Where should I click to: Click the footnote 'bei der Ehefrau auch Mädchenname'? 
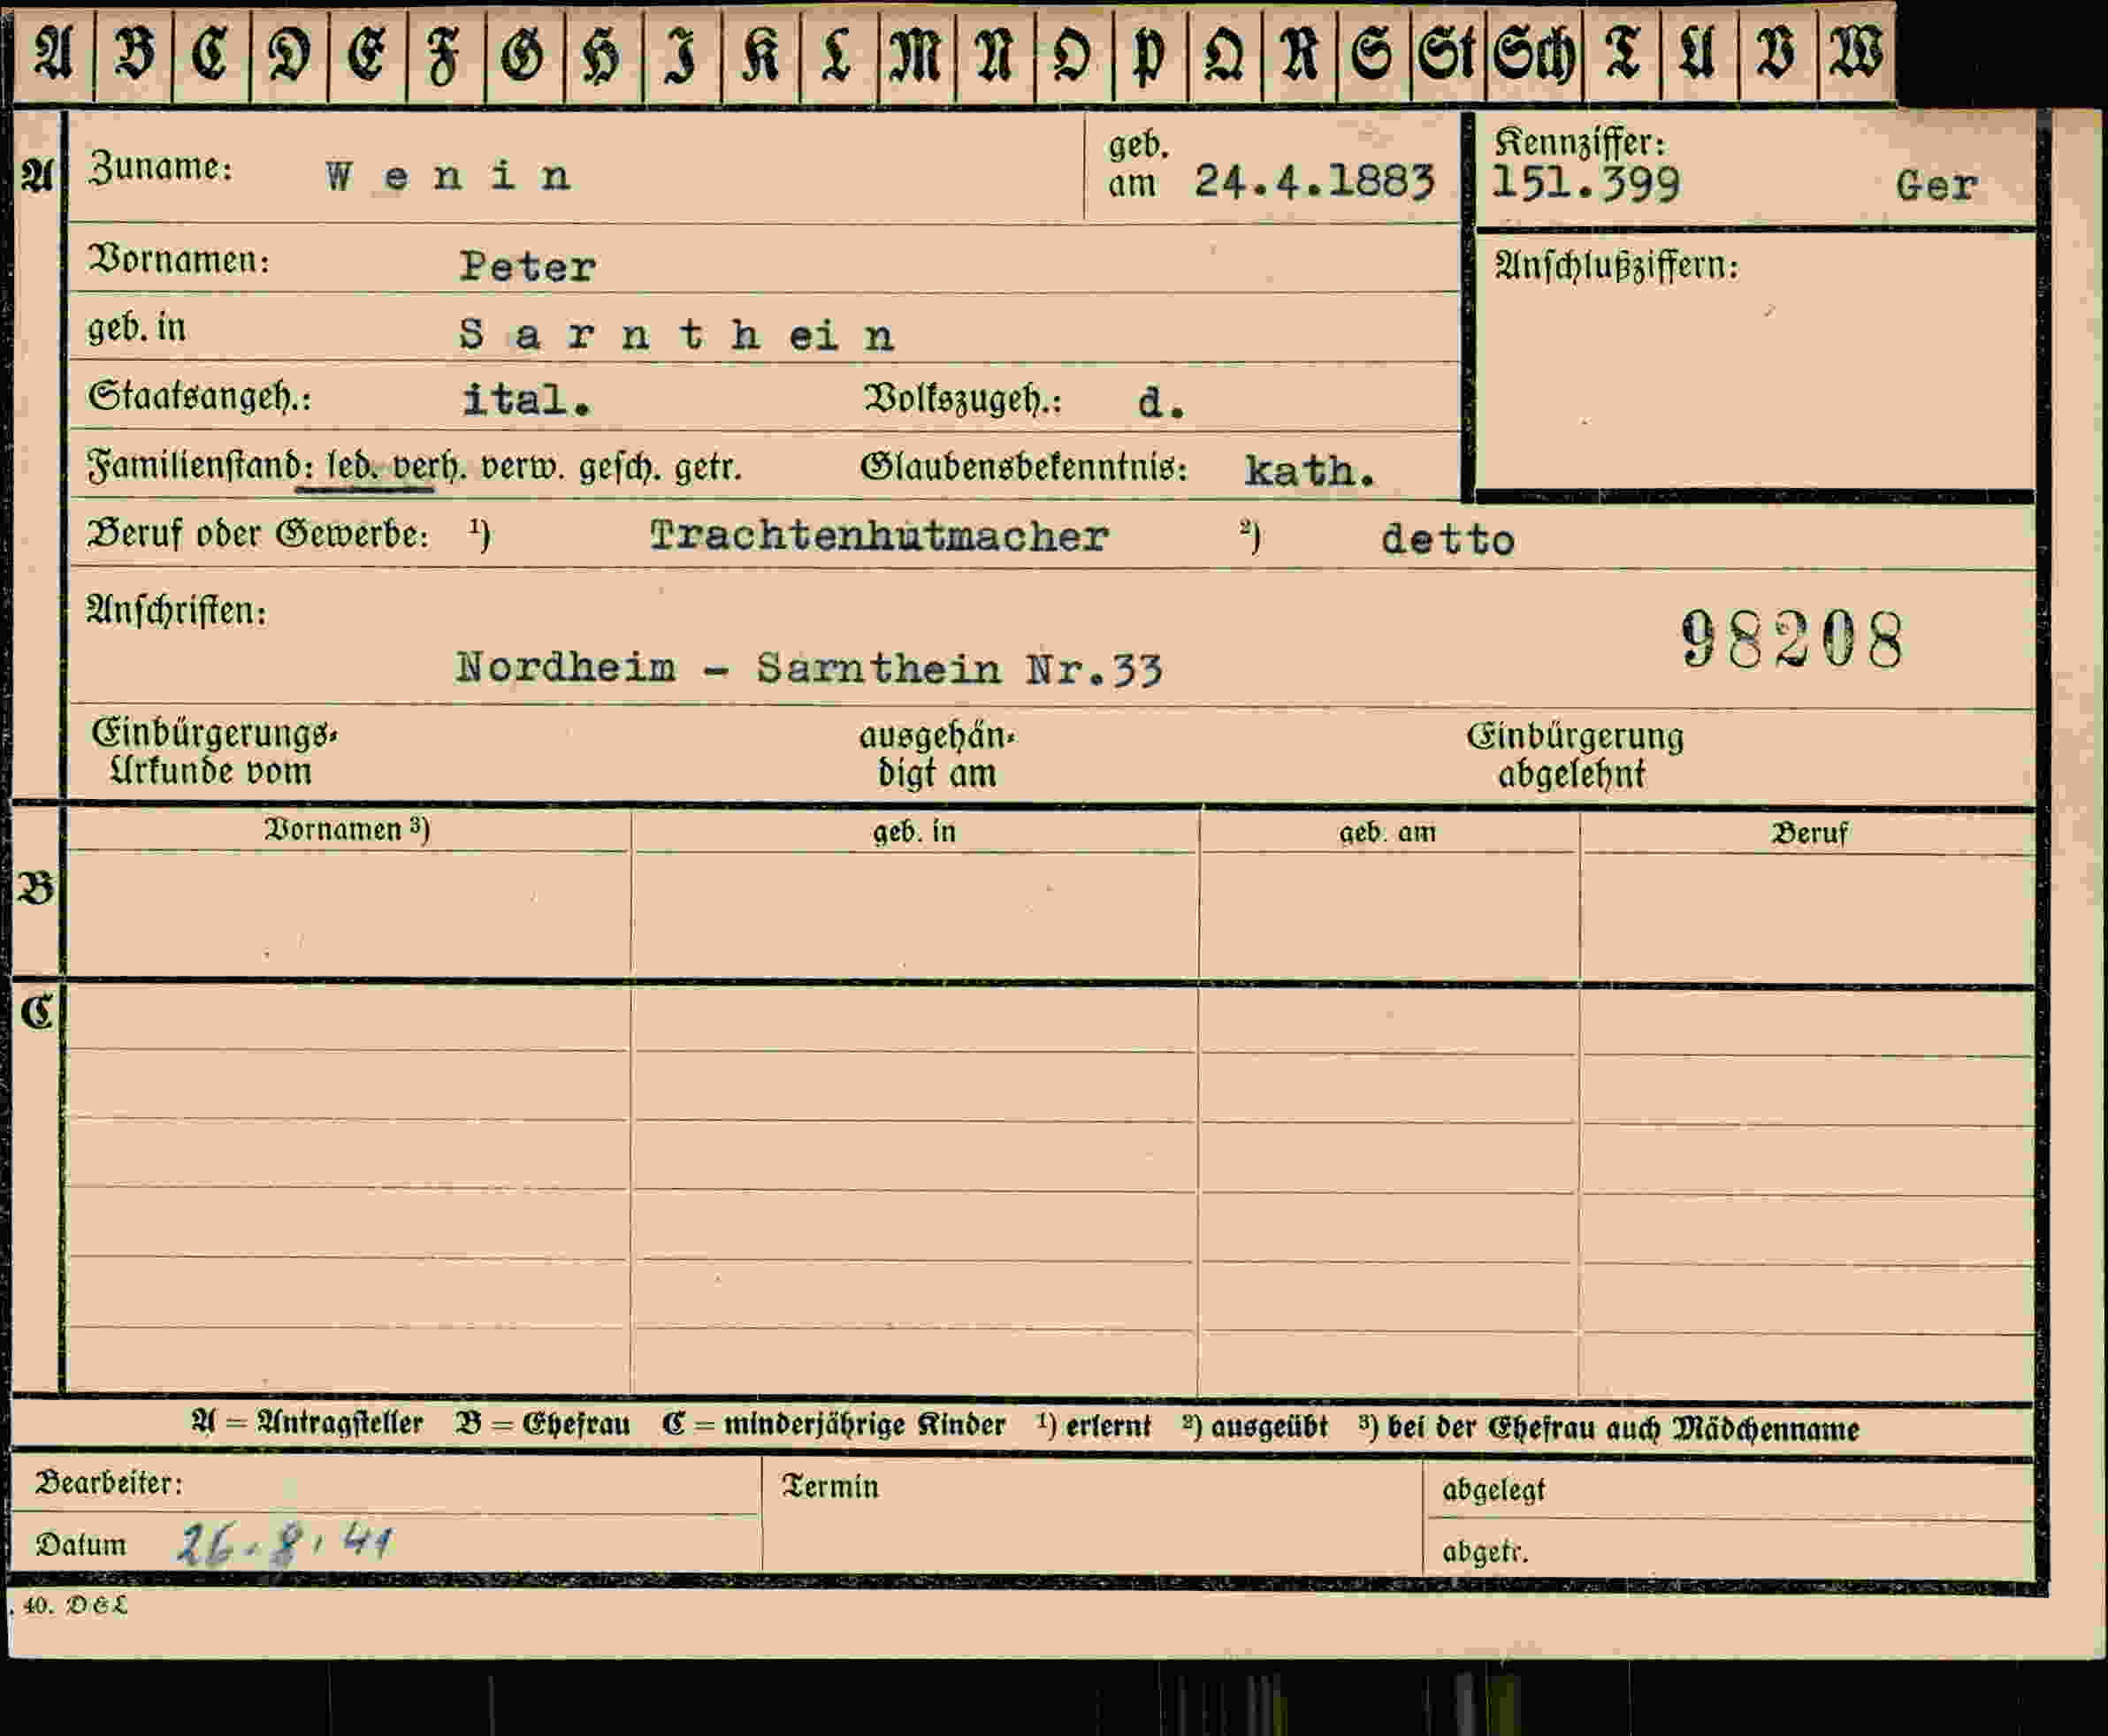tap(1623, 1429)
